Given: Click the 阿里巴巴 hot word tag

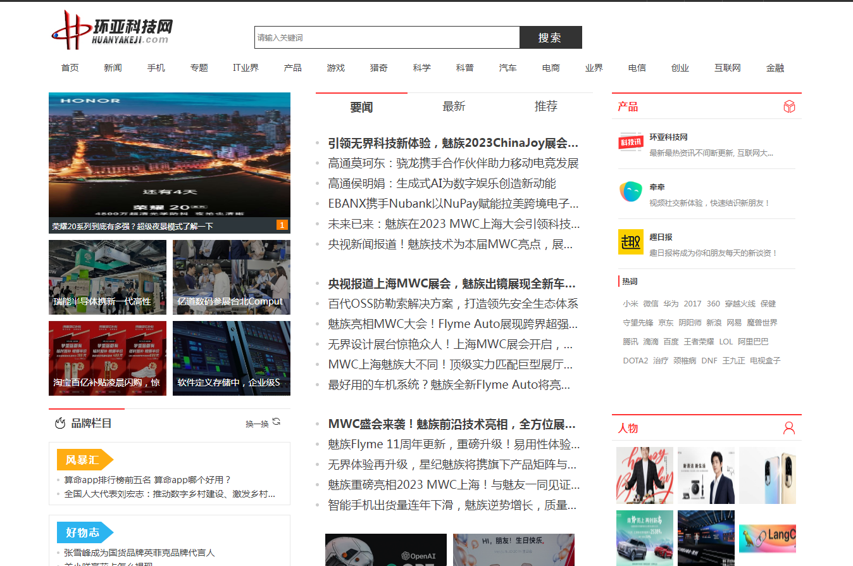Looking at the screenshot, I should tap(753, 342).
